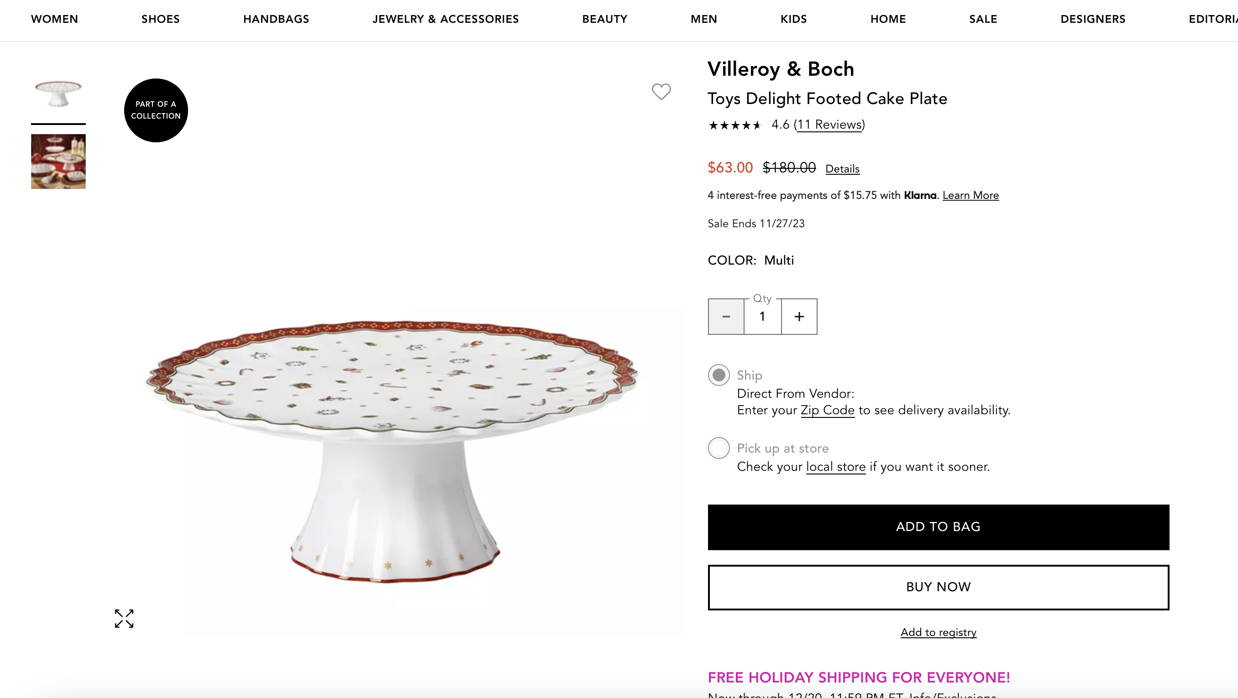Select the Ship delivery option
Screen dimensions: 1238x698
coord(719,375)
